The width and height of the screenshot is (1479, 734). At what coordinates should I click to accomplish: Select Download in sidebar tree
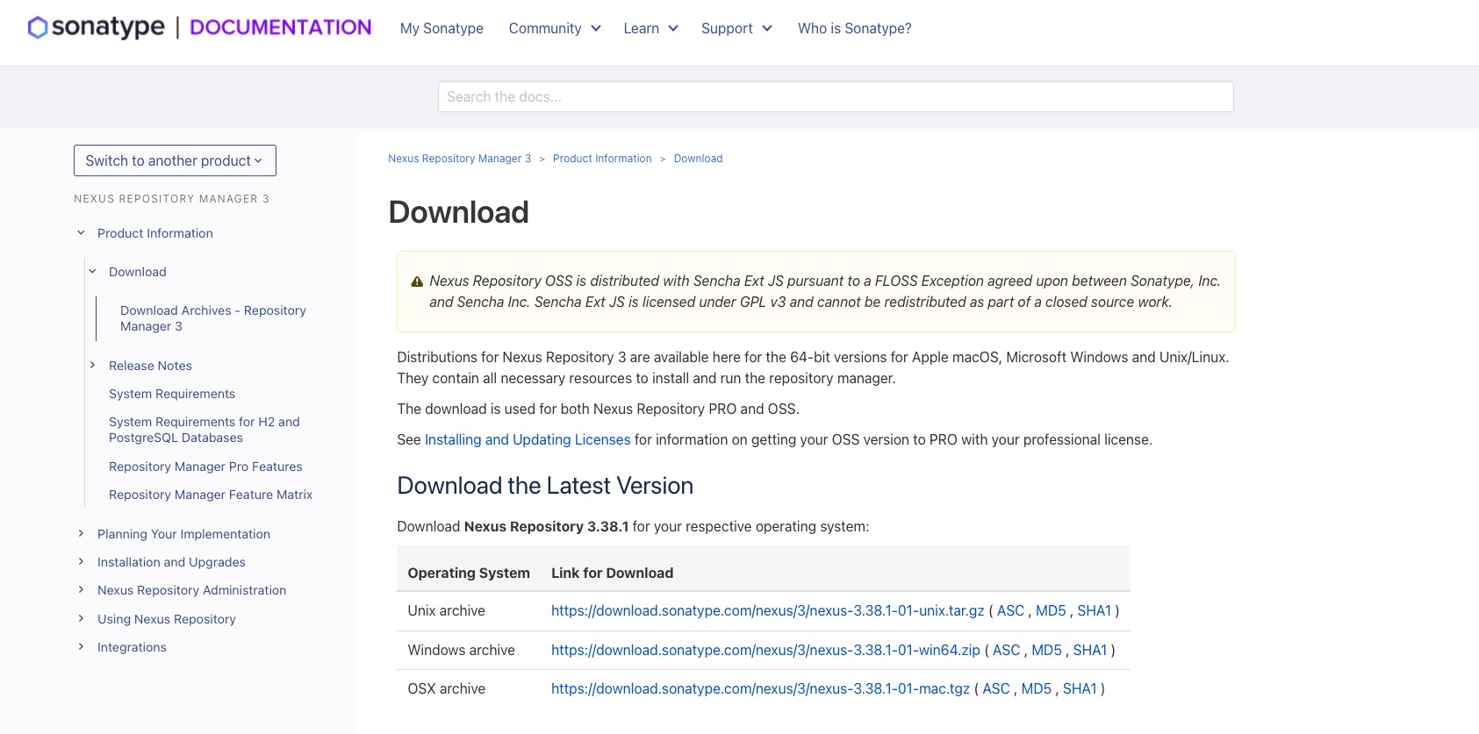click(x=138, y=272)
